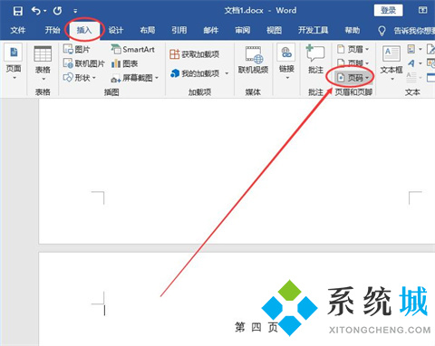The image size is (435, 346).
Task: Select the 插入 ribbon tab
Action: pos(84,30)
